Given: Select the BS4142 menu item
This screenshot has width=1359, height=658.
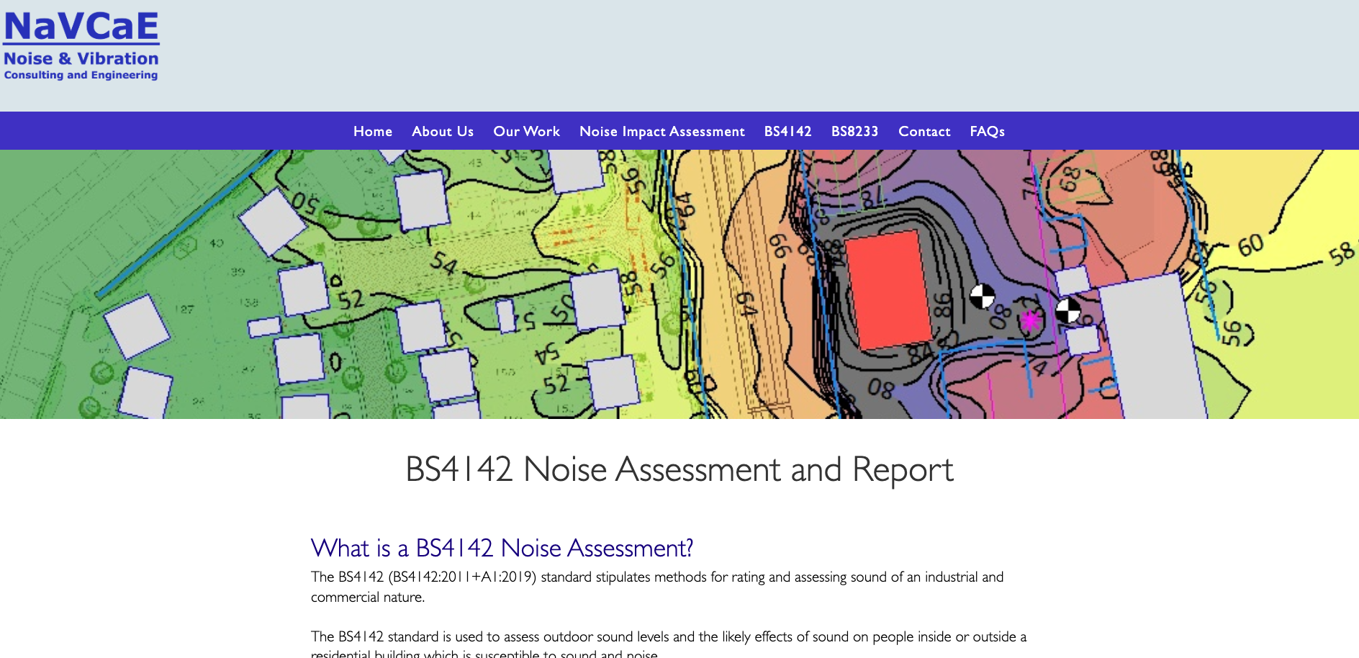Looking at the screenshot, I should [x=787, y=131].
